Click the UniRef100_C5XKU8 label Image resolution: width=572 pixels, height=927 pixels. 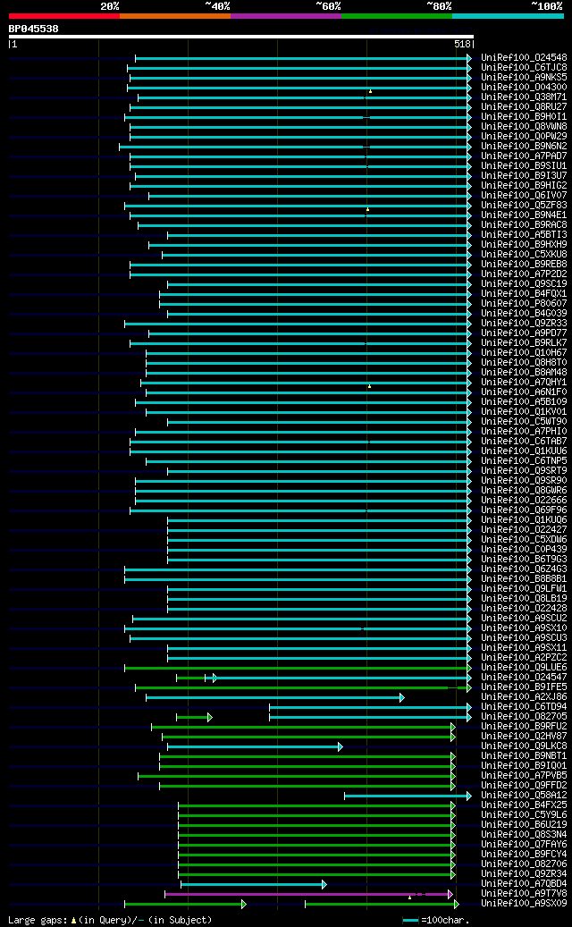[x=524, y=254]
